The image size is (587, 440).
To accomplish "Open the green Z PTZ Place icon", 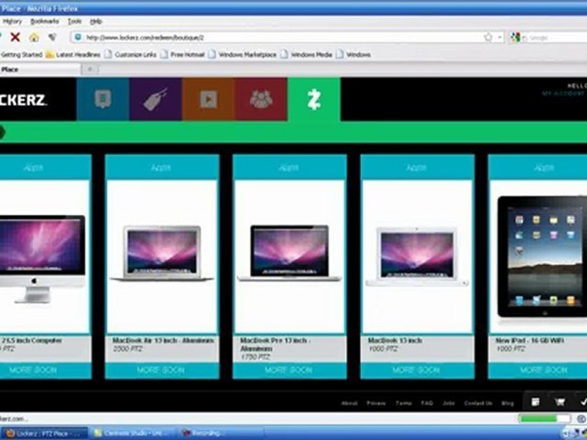I will 314,99.
